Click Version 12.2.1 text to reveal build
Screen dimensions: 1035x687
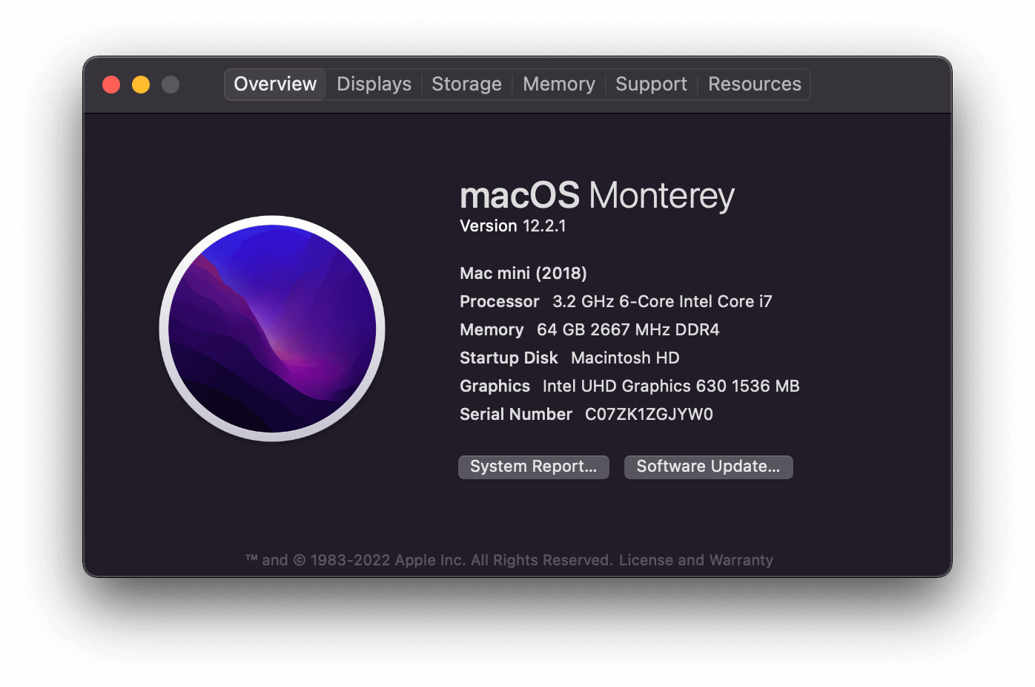pos(513,226)
